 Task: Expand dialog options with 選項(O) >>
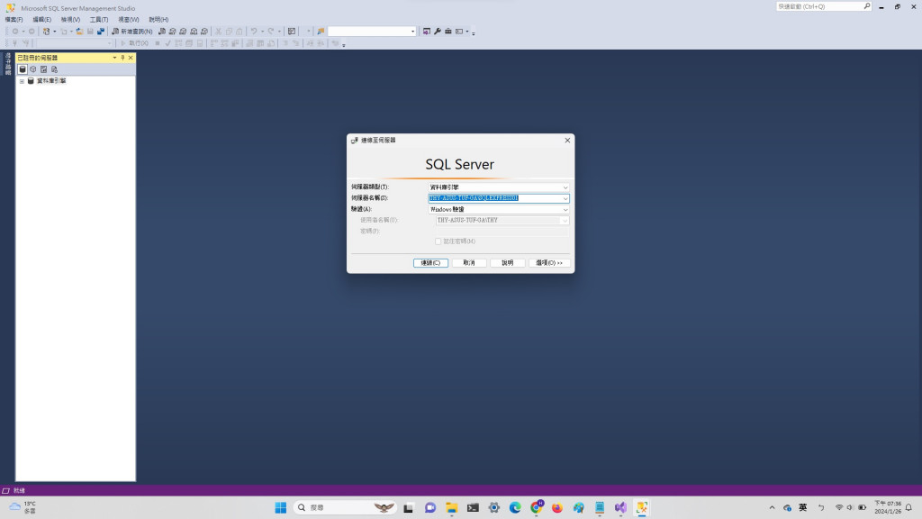(x=549, y=263)
